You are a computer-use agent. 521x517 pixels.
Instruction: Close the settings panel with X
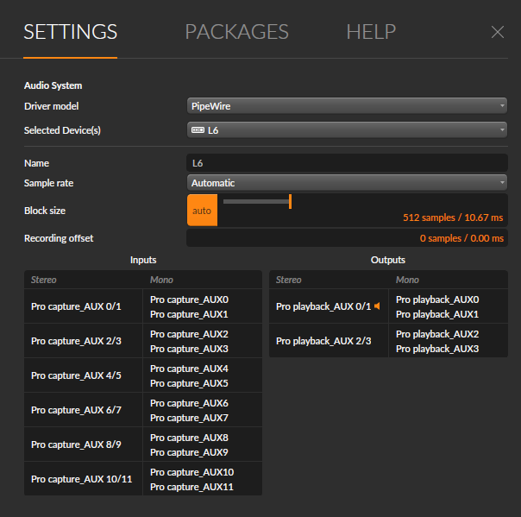[x=498, y=32]
